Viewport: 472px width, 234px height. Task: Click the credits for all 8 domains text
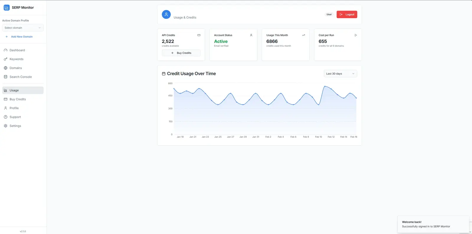point(331,46)
